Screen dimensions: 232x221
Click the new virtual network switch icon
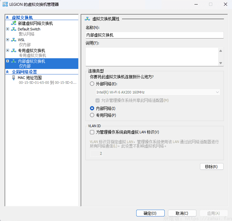14,23
